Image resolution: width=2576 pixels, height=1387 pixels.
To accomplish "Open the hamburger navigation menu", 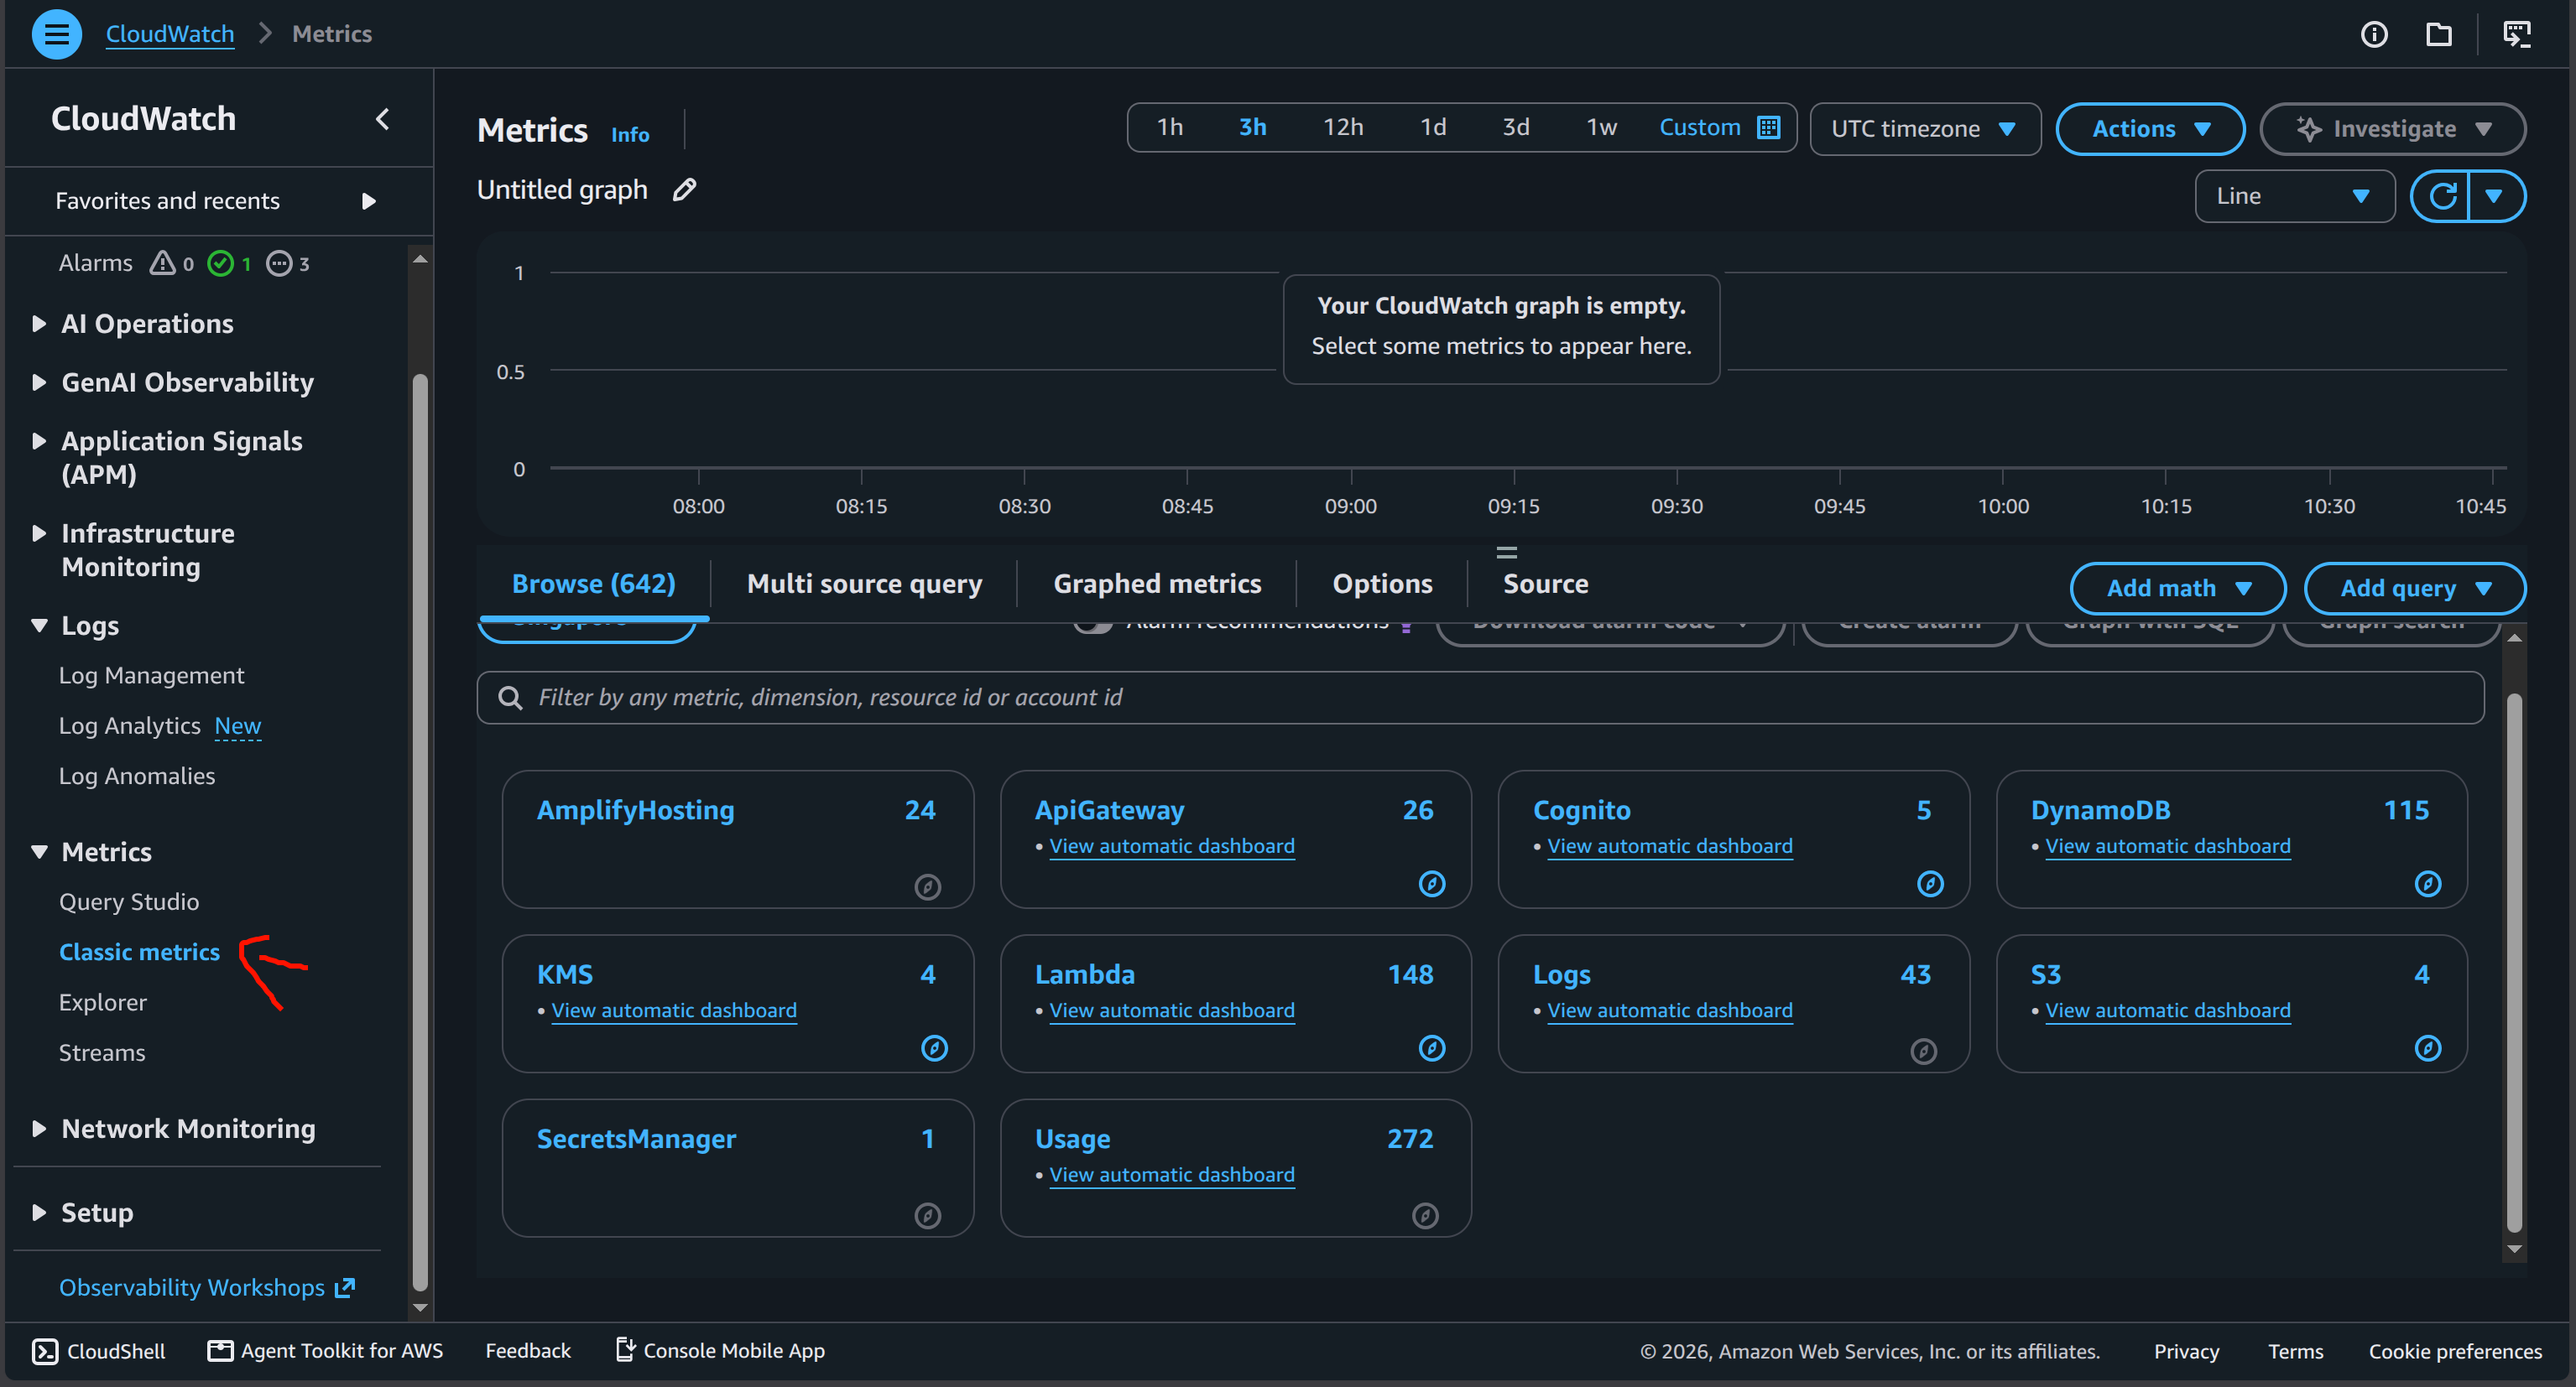I will tap(57, 34).
